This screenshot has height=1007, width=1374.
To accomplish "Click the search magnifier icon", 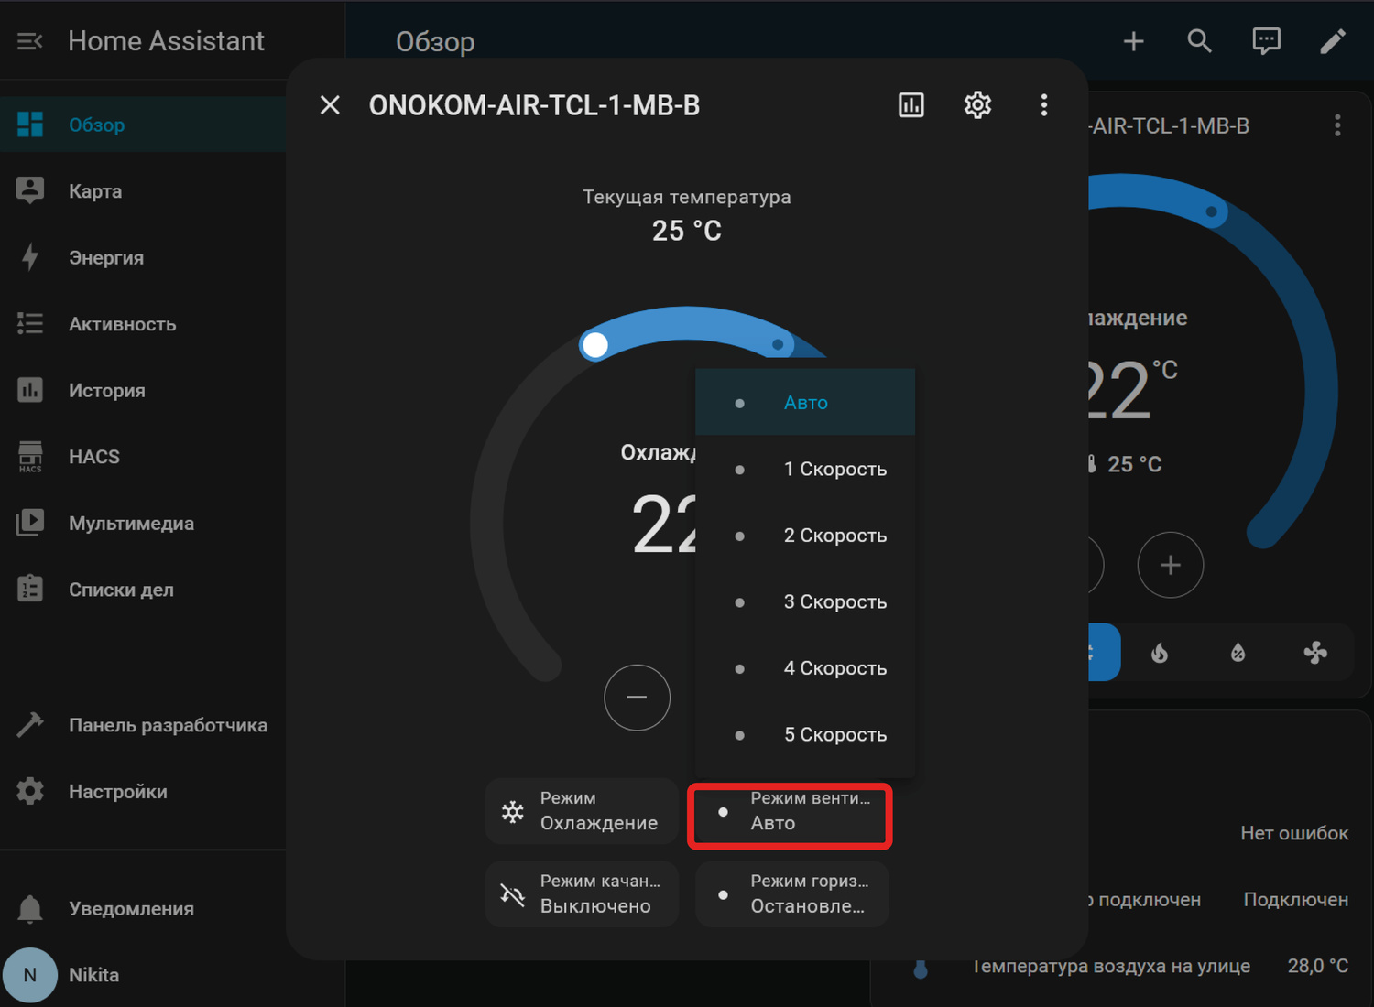I will [1199, 41].
